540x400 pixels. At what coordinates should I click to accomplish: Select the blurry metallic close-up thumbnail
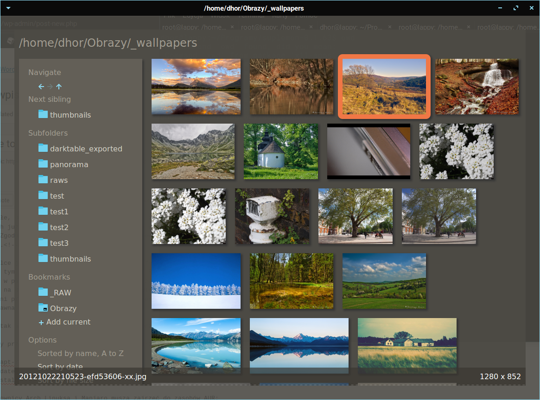[368, 151]
